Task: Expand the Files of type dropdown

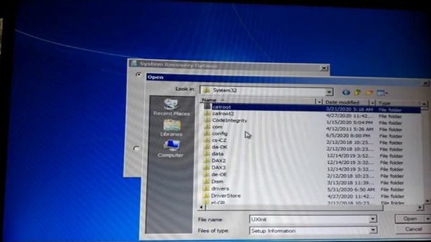Action: [373, 230]
